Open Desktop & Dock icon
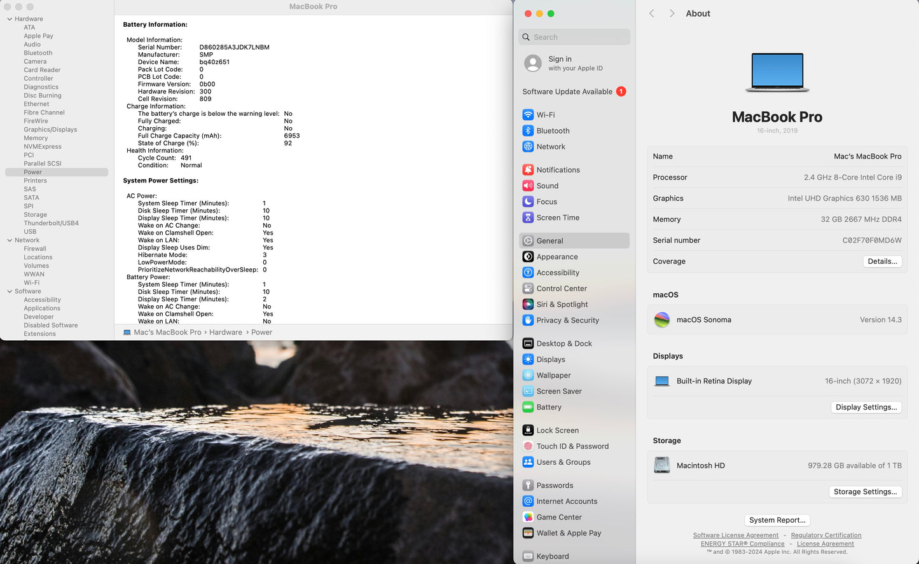 point(528,343)
